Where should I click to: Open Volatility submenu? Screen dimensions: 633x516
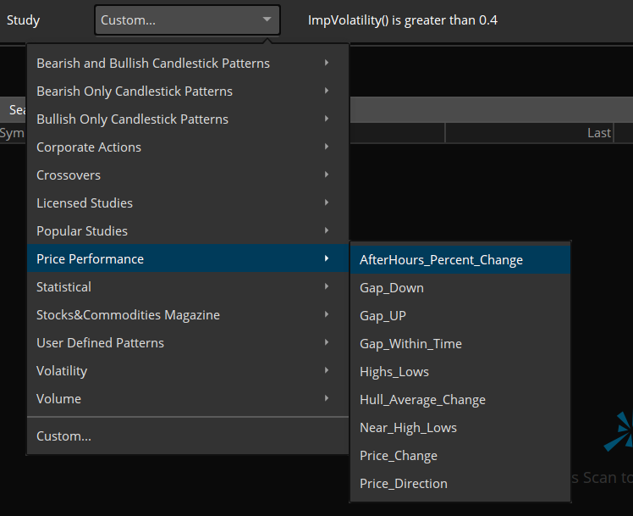(x=188, y=370)
